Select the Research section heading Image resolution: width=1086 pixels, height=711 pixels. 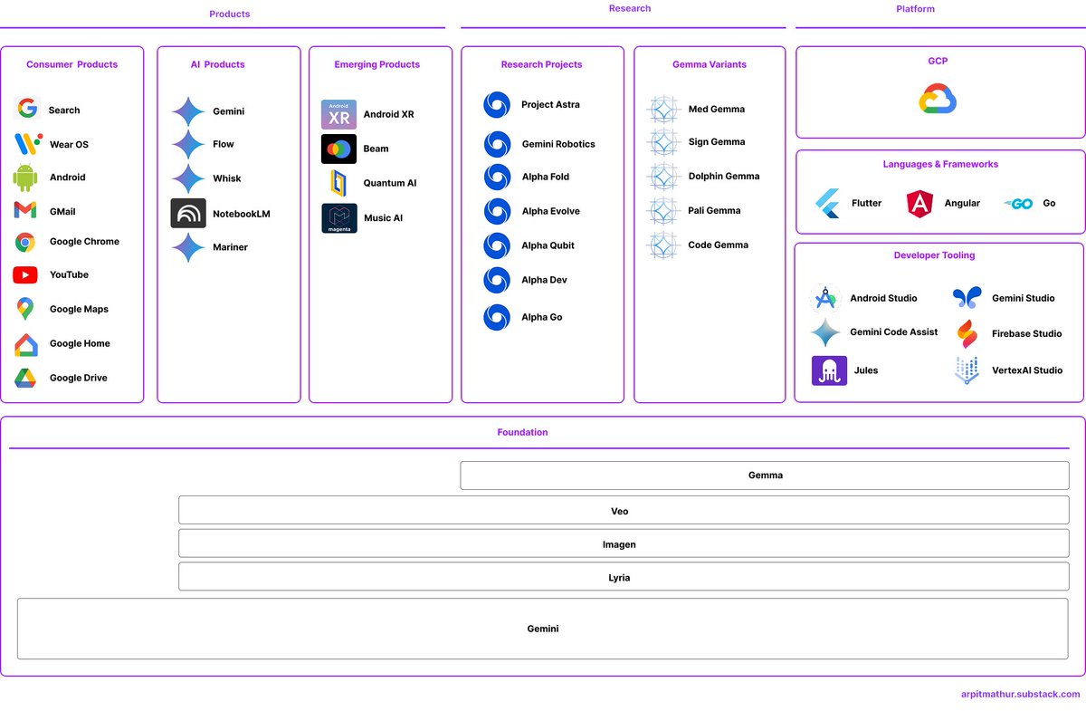click(x=630, y=8)
